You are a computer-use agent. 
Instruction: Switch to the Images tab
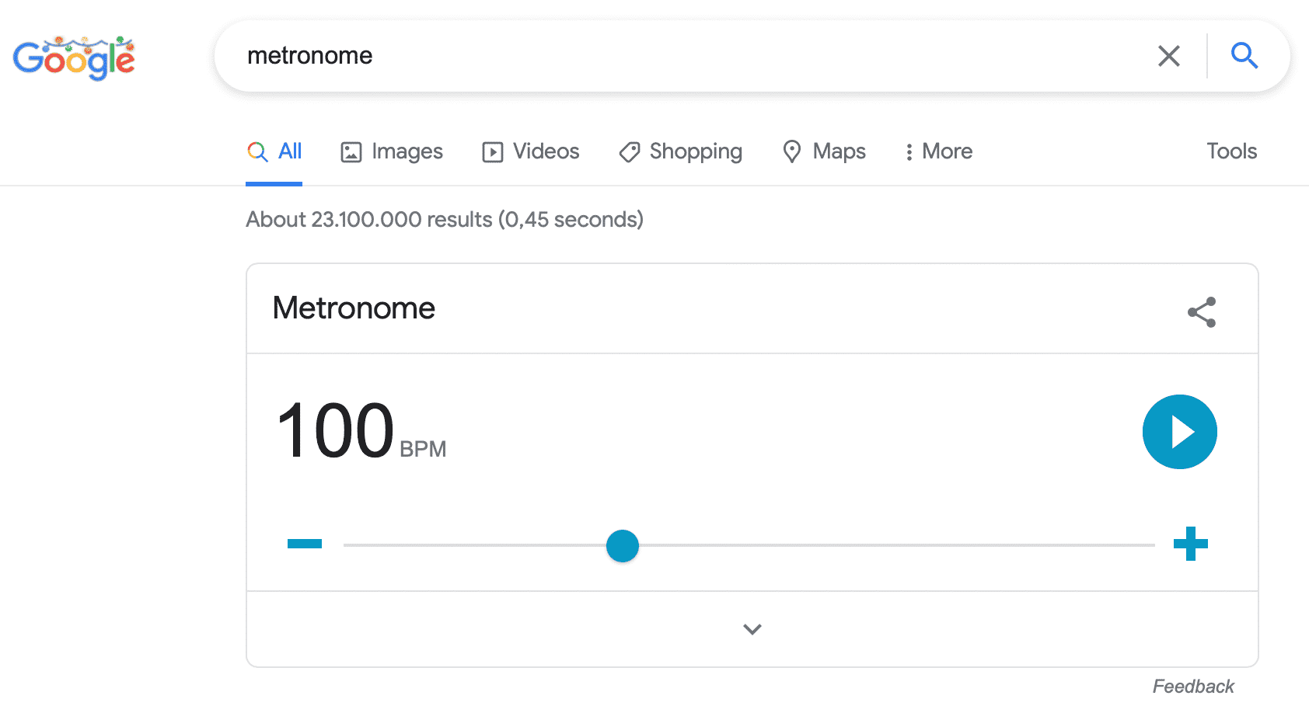(x=392, y=151)
